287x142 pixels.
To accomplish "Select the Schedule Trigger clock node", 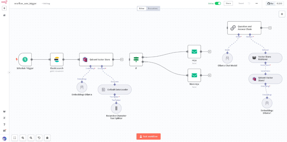I will coord(25,60).
